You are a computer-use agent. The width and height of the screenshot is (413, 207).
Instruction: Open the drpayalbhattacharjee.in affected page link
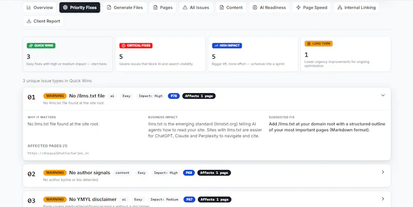58,153
